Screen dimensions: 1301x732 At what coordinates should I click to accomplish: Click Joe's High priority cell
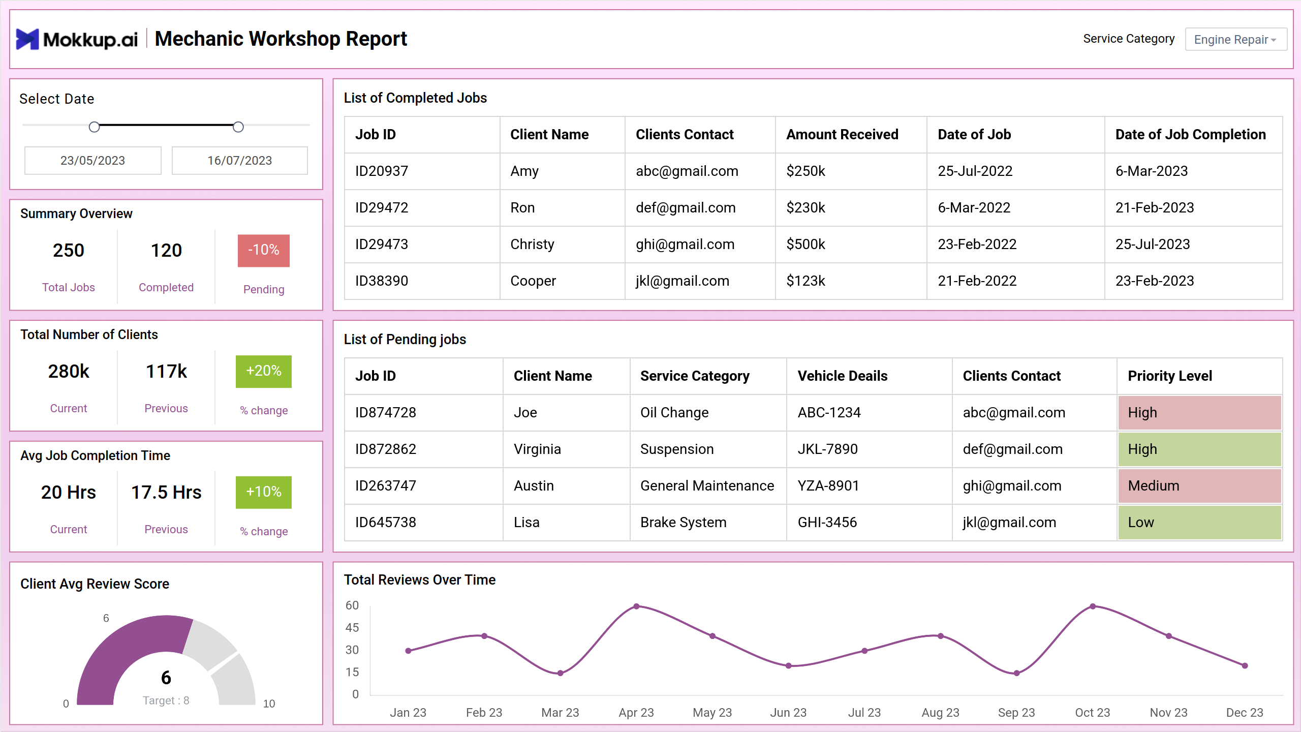pyautogui.click(x=1199, y=413)
